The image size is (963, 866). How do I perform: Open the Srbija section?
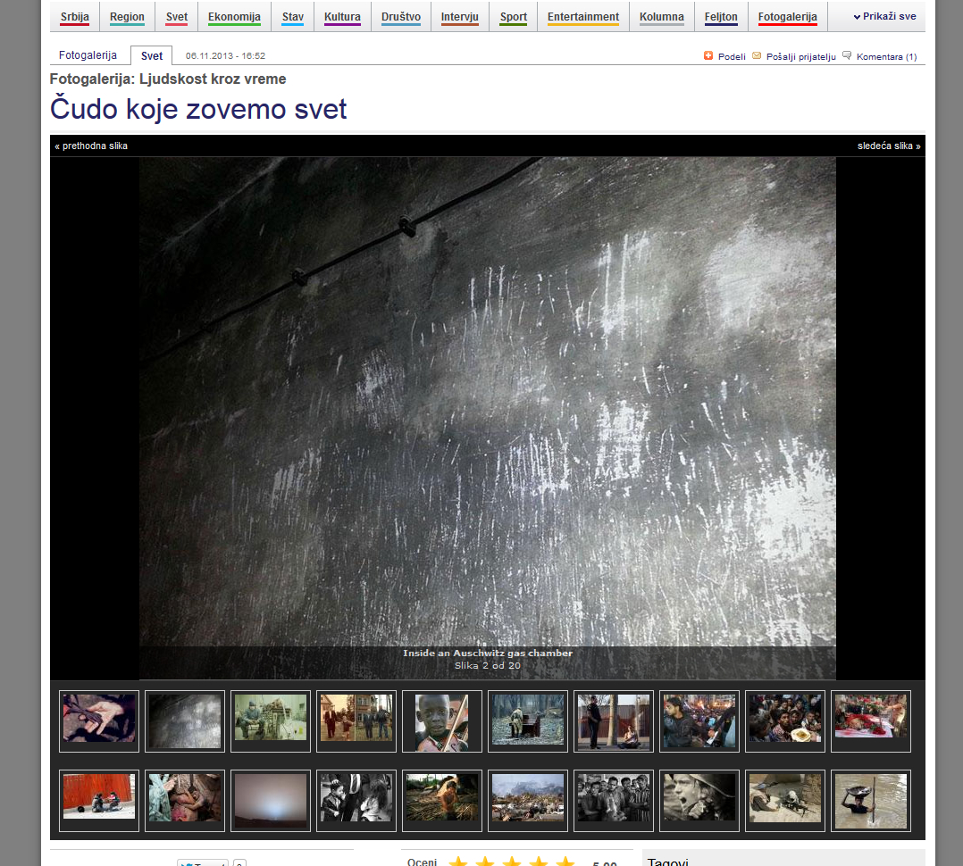coord(75,17)
